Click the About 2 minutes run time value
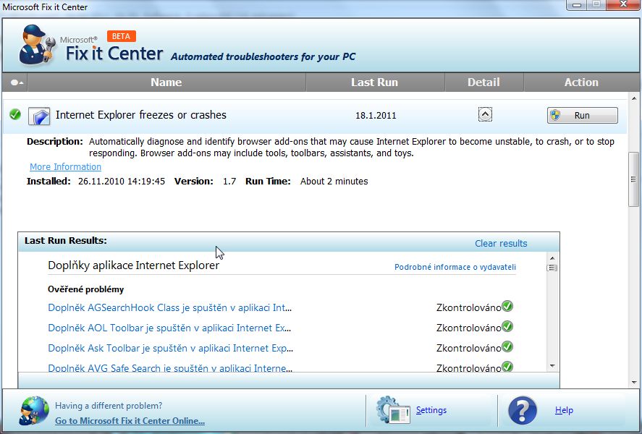The image size is (642, 434). 334,182
